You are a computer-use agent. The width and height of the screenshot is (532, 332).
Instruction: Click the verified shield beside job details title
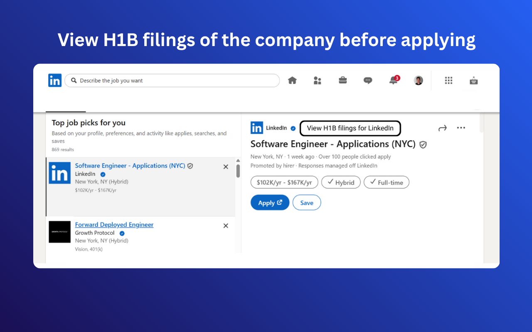(423, 144)
